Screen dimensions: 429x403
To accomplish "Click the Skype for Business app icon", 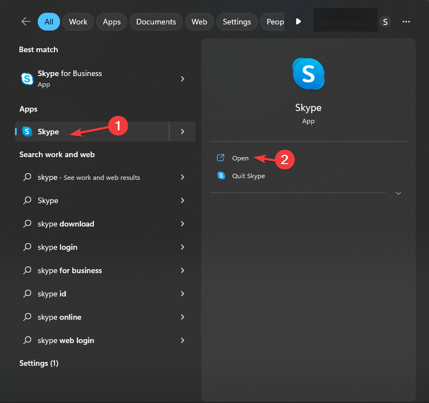I will tap(27, 79).
